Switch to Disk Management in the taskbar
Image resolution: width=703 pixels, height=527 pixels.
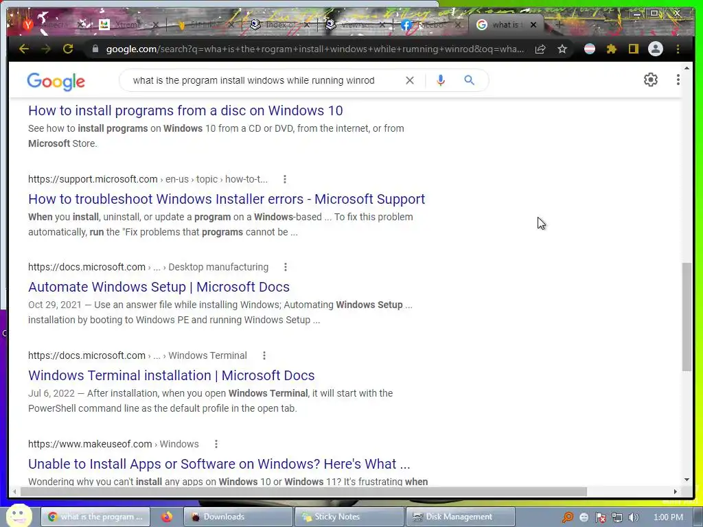[x=460, y=517]
